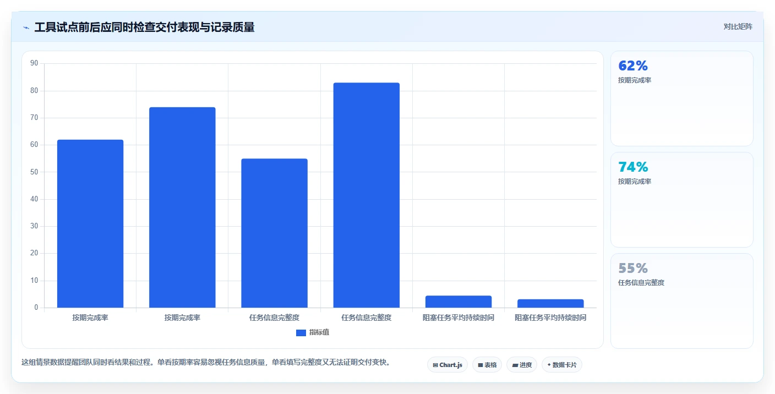Viewport: 775px width, 394px height.
Task: Click the tallest chart bar reaching 83
Action: coord(367,195)
